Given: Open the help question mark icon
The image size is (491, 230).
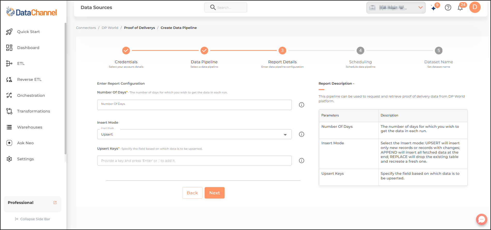Looking at the screenshot, I should (448, 7).
